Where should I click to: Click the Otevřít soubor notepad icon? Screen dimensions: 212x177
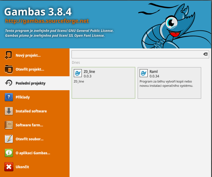pos(9,139)
